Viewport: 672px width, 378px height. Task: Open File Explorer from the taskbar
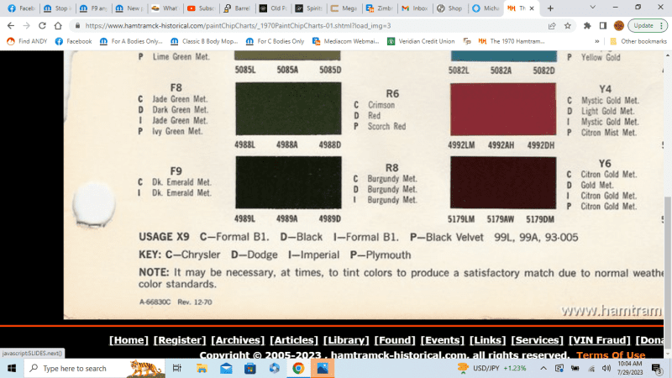click(202, 368)
